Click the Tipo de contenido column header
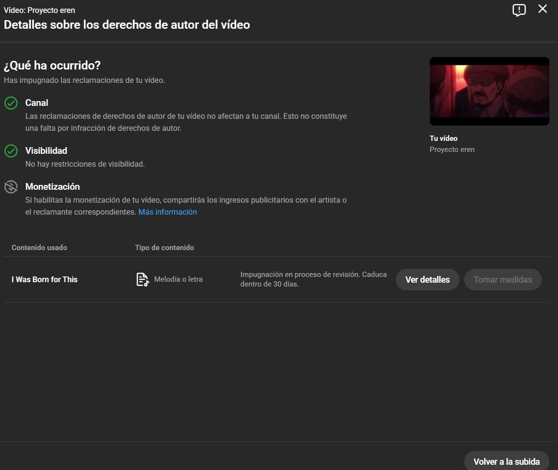 pos(165,248)
